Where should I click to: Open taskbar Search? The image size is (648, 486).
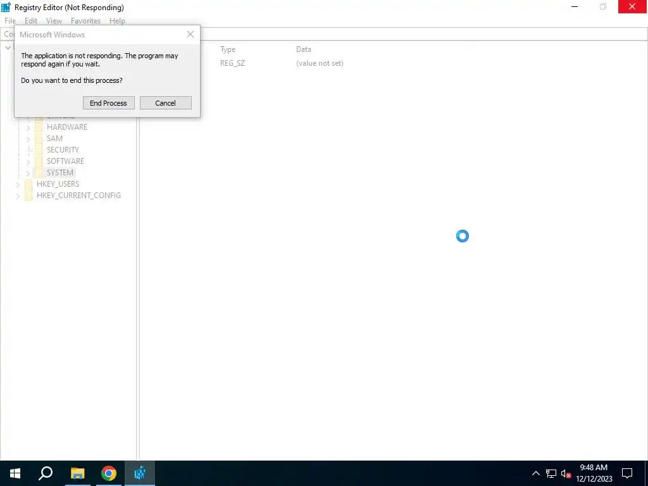[x=46, y=473]
